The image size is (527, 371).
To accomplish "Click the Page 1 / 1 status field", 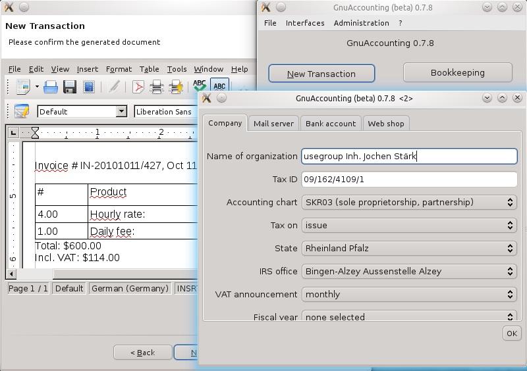I will [x=28, y=288].
